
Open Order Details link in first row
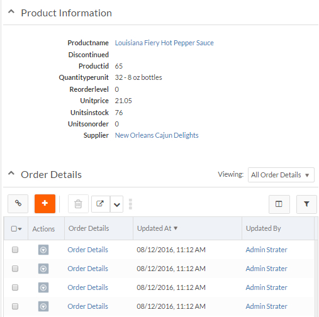pos(88,250)
